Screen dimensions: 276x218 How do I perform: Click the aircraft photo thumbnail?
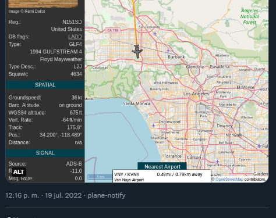click(x=43, y=3)
